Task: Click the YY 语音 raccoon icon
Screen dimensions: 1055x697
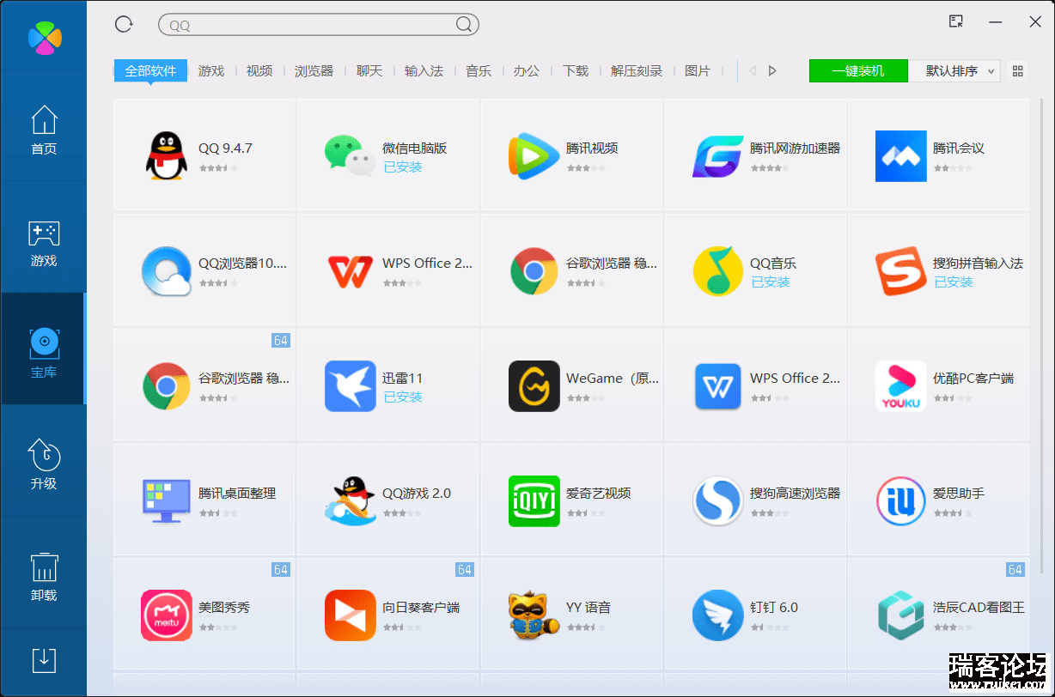Action: [534, 615]
